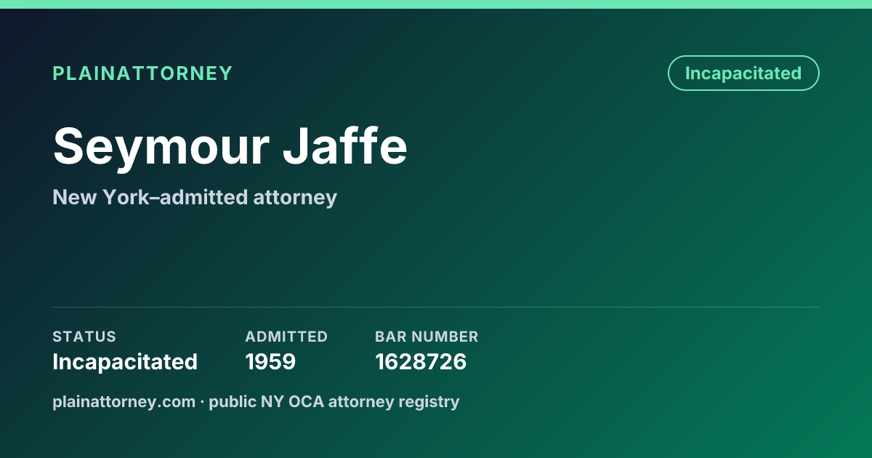
Task: Select the 1959 admission year
Action: pos(270,361)
